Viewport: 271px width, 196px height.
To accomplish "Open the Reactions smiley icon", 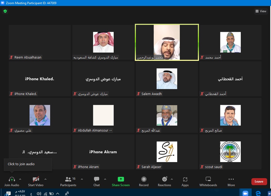I will (164, 179).
